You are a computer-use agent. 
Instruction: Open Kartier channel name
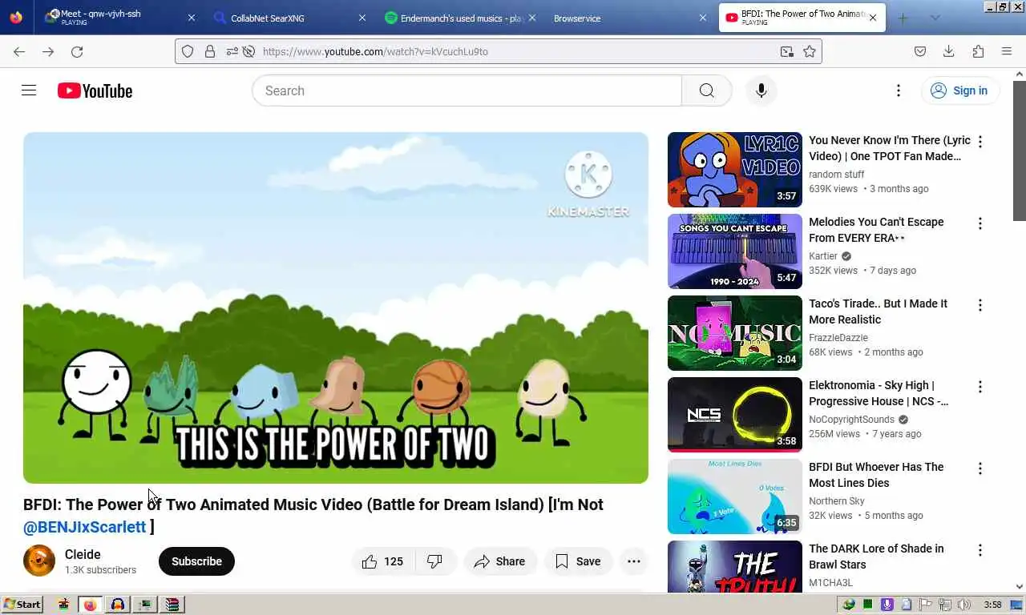(823, 256)
